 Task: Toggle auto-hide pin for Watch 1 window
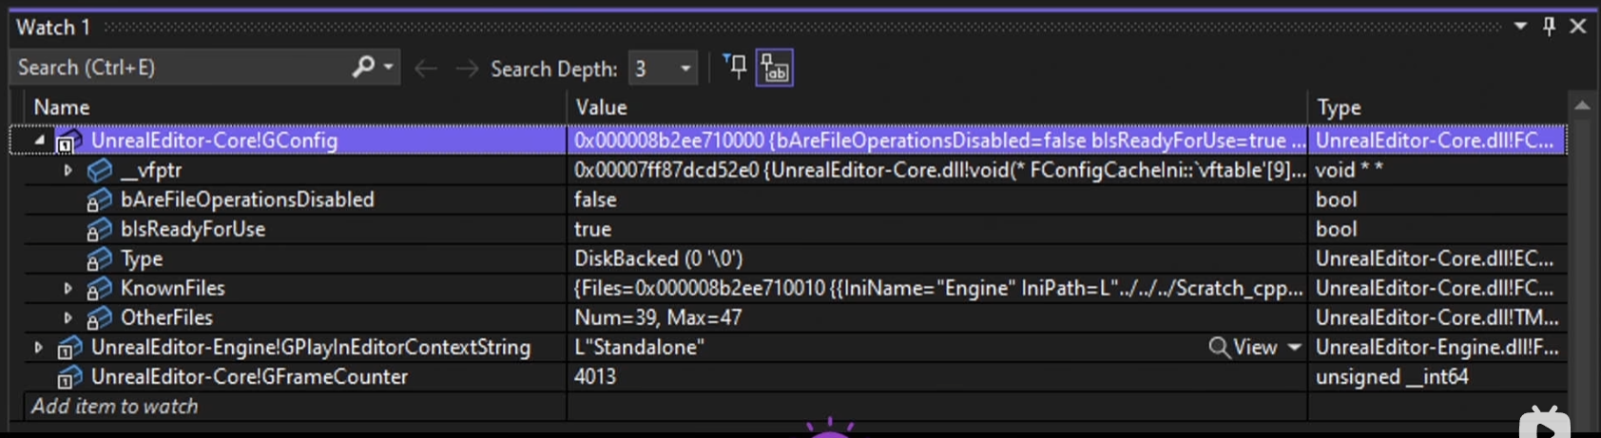click(1549, 27)
